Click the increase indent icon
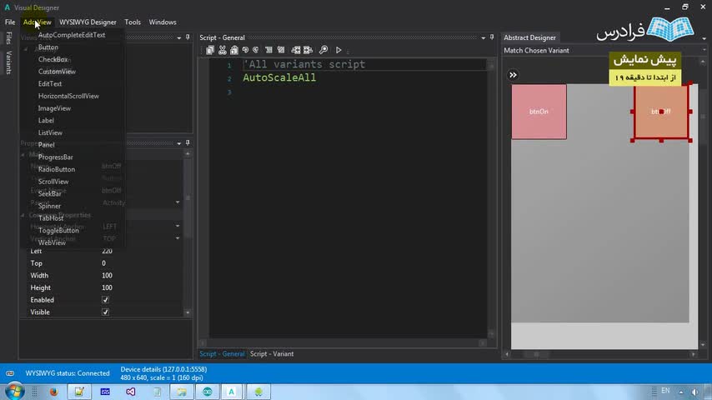The height and width of the screenshot is (400, 712). [x=308, y=50]
